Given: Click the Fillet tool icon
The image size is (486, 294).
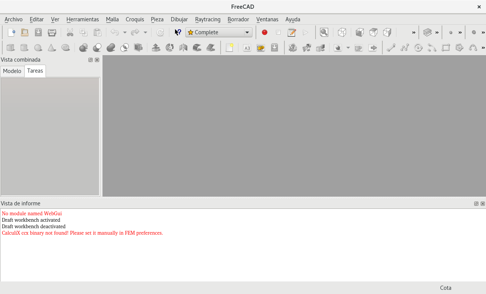Looking at the screenshot, I should click(197, 48).
